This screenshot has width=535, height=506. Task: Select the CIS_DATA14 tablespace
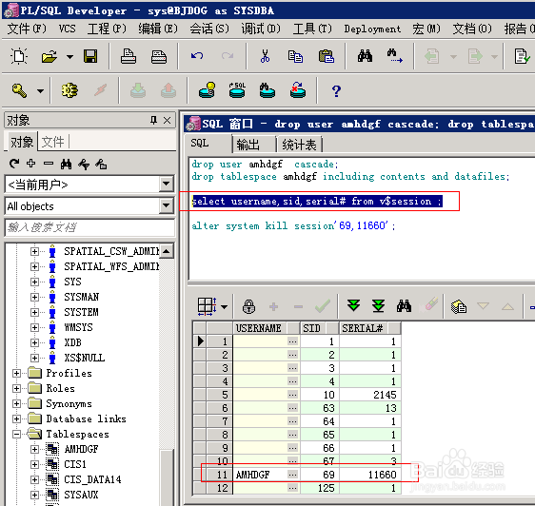[x=92, y=479]
